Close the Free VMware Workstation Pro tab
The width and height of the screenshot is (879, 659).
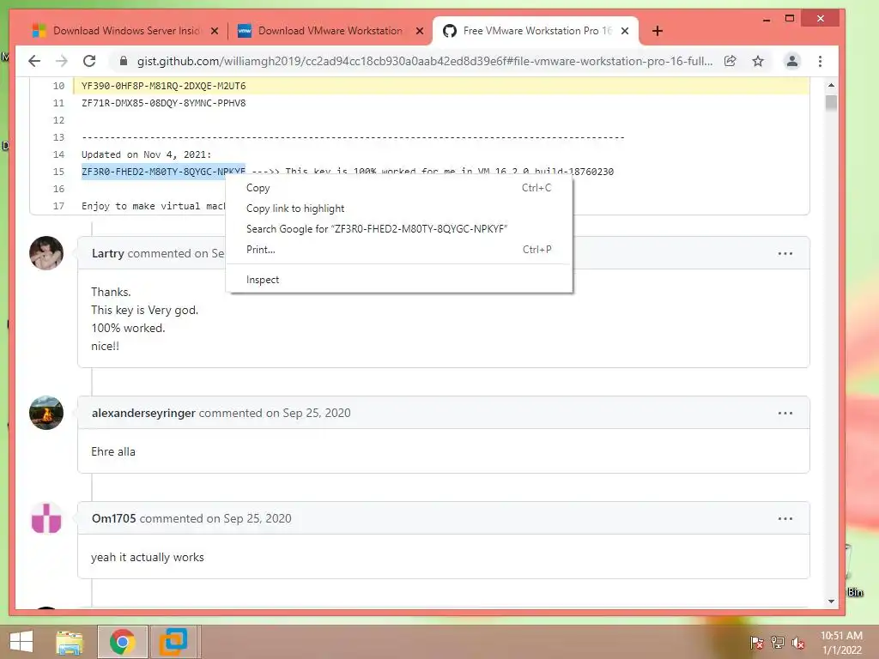click(625, 31)
